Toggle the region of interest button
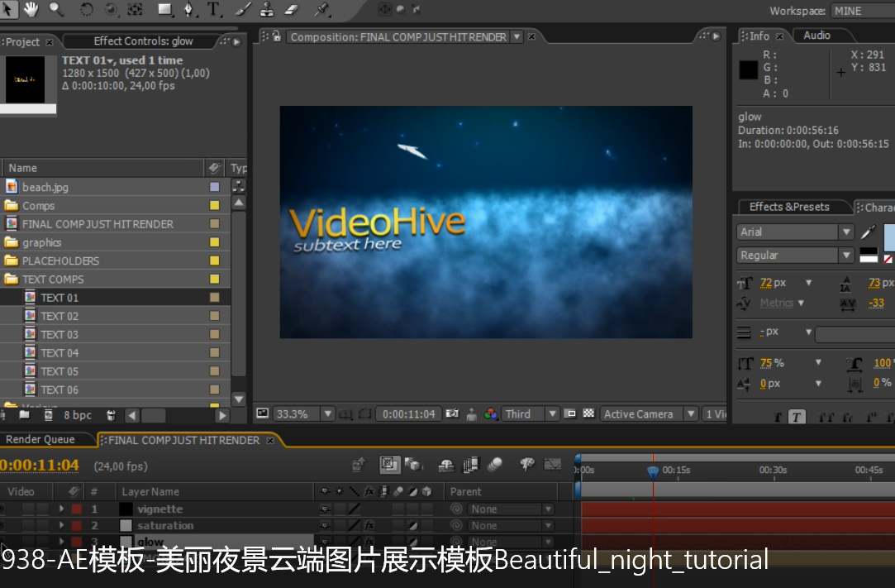This screenshot has width=895, height=588. coord(569,414)
